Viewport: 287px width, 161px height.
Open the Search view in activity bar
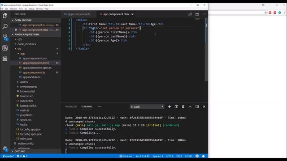click(x=5, y=26)
